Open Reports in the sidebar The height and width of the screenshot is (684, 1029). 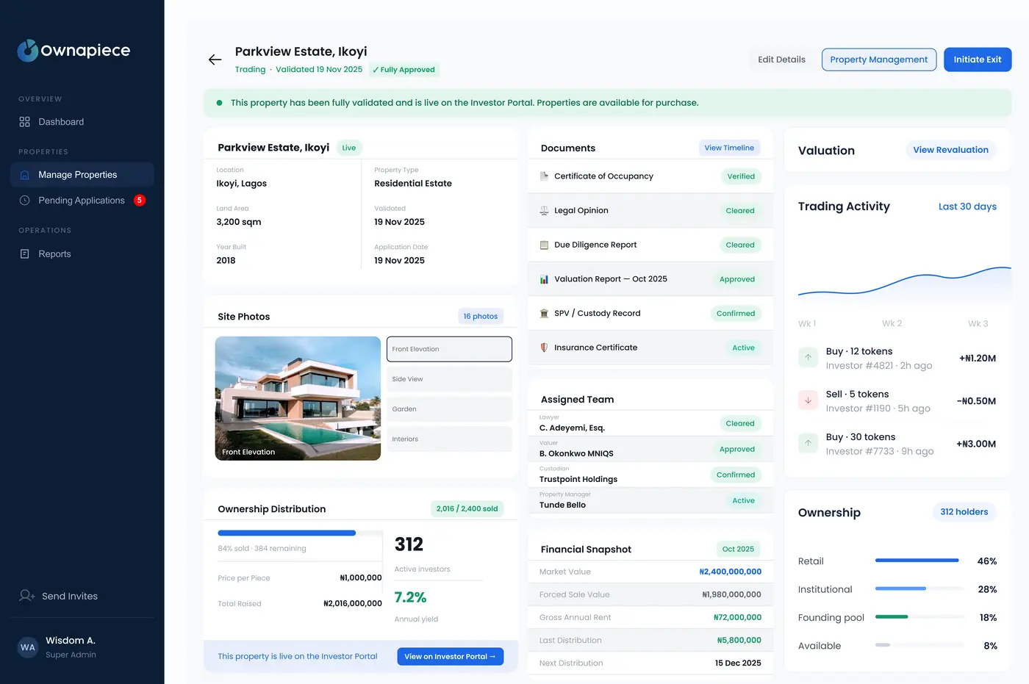coord(82,254)
